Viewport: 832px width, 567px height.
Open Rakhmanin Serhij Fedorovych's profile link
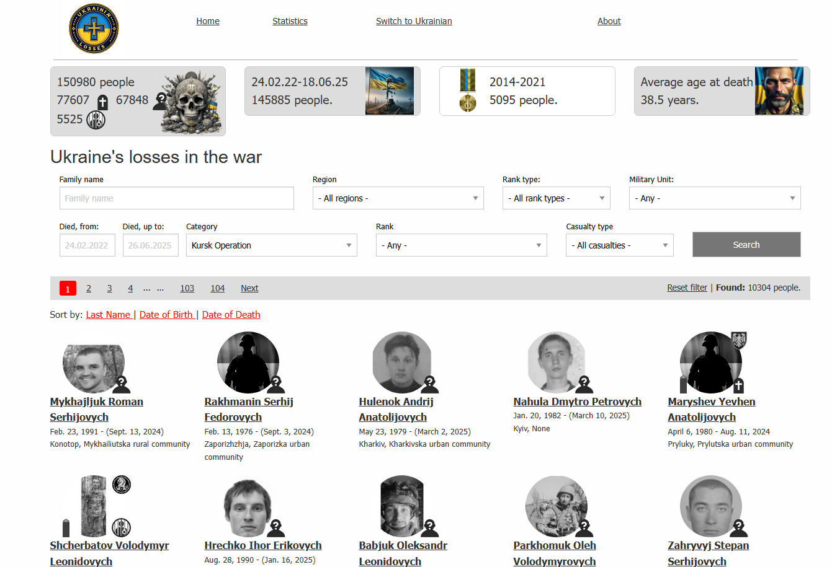coord(249,410)
